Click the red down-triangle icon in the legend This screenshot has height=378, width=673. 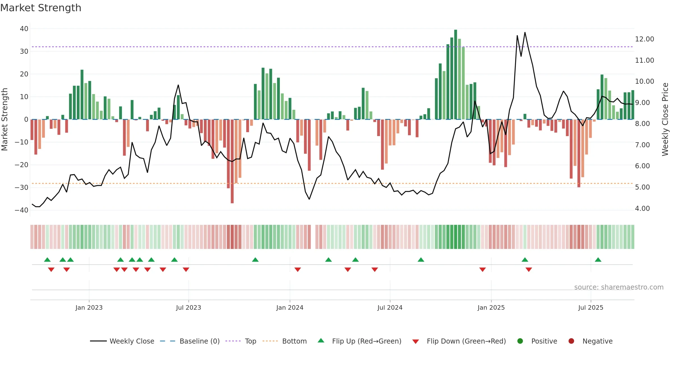pyautogui.click(x=416, y=342)
